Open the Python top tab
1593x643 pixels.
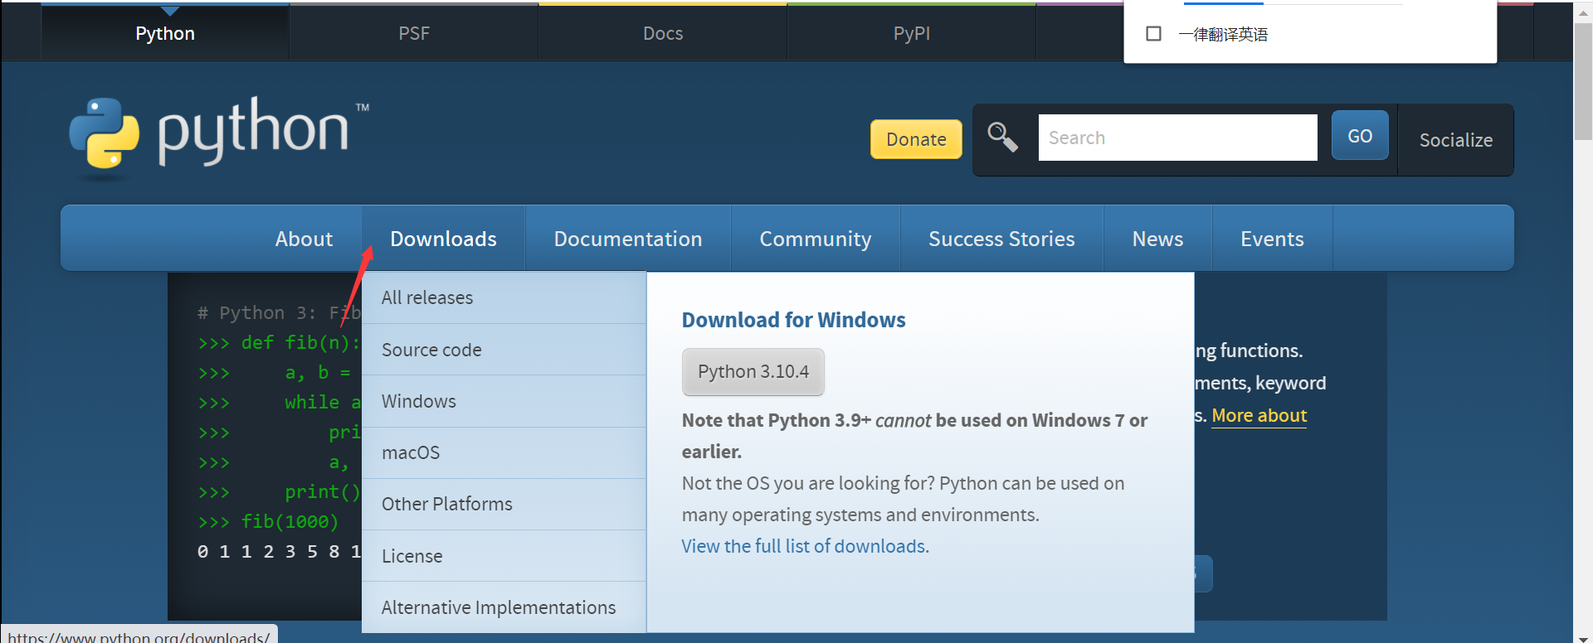tap(165, 33)
